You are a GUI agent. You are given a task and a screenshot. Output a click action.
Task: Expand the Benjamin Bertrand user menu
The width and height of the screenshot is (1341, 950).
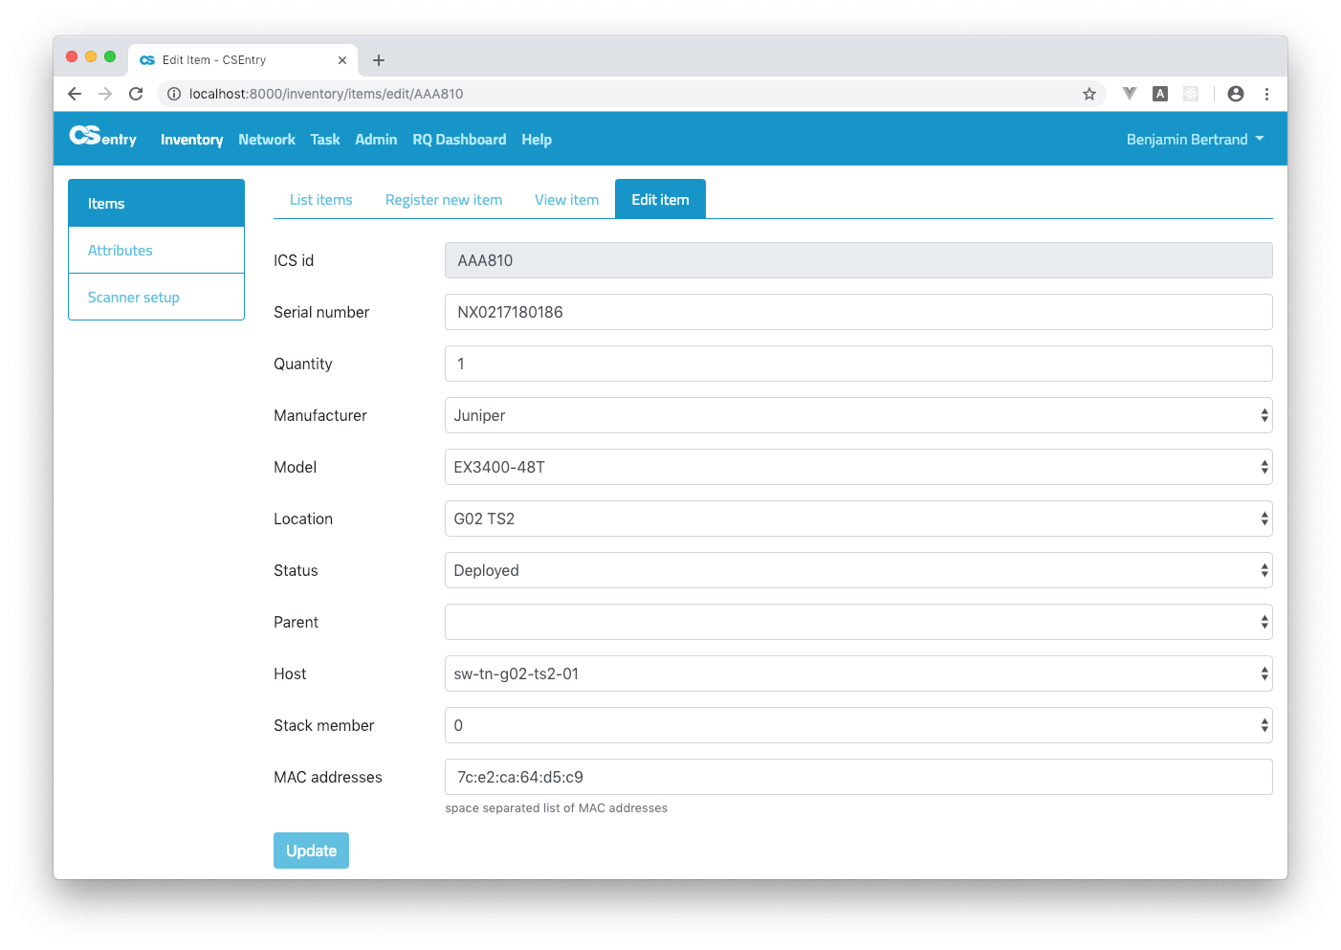[1195, 140]
